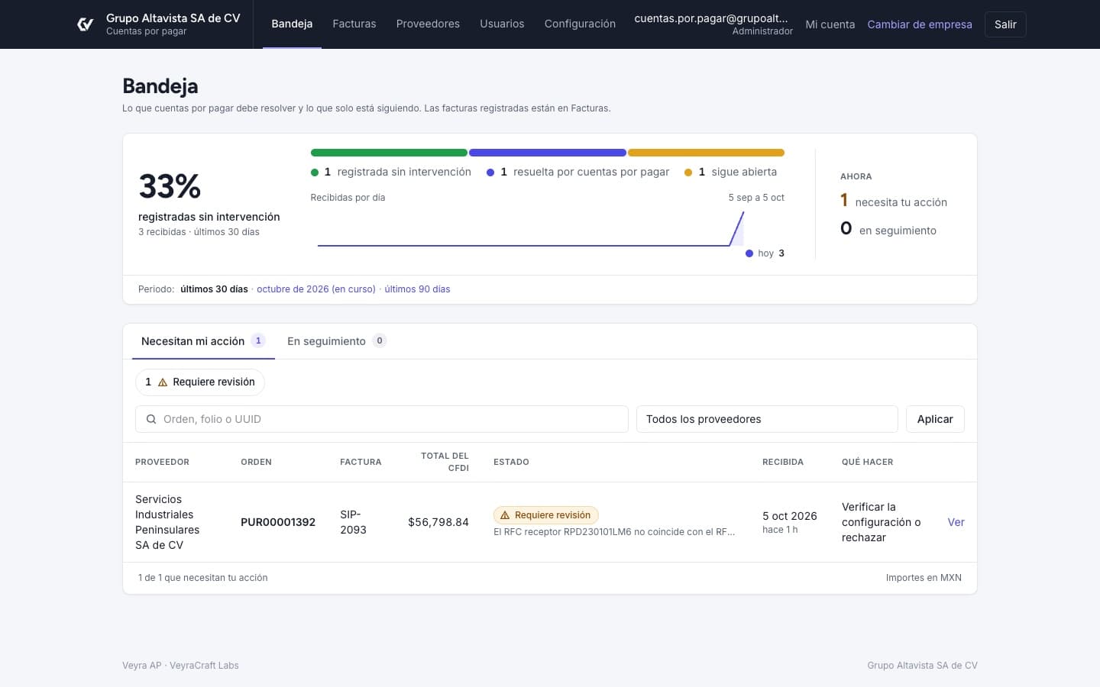Viewport: 1100px width, 687px height.
Task: Select the últimos 30 días period
Action: [x=214, y=289]
